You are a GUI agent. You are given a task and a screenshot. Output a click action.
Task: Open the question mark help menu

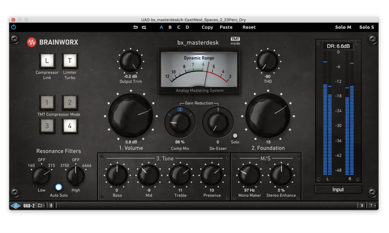(372, 205)
